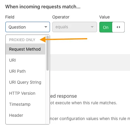Click the Value label text
Image resolution: width=130 pixels, height=126 pixels.
104,17
